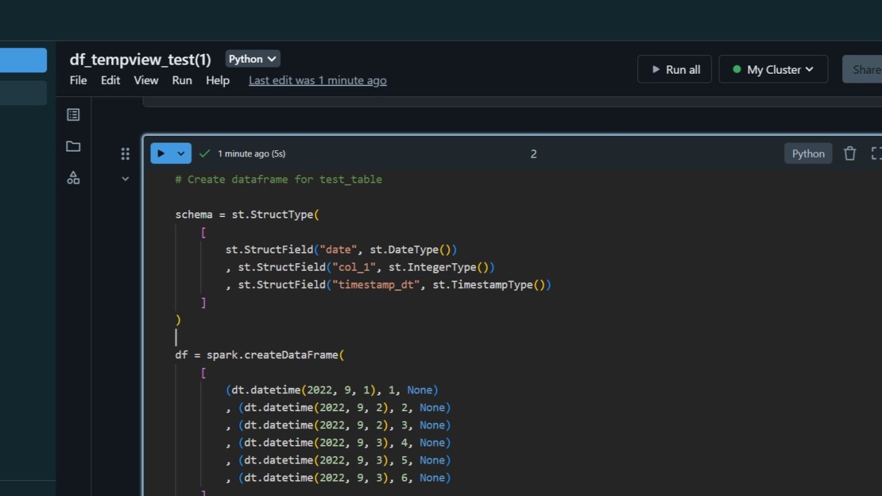
Task: Collapse the cell using the chevron
Action: coord(125,179)
